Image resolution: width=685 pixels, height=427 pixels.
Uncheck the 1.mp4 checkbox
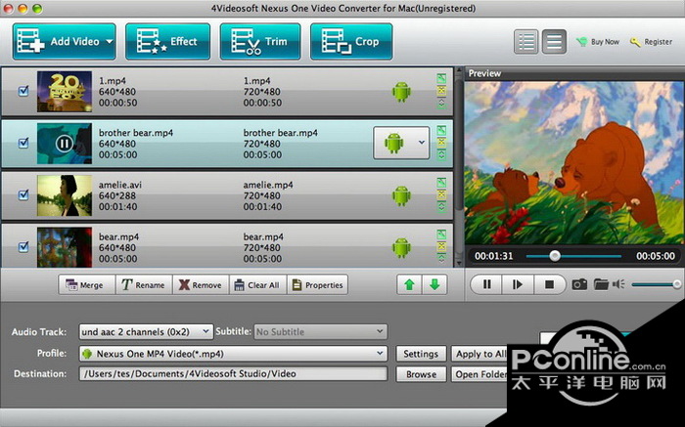pyautogui.click(x=23, y=91)
